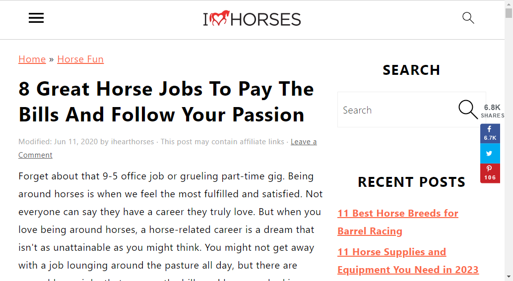Viewport: 513px width, 281px height.
Task: Click the article title heading
Action: [166, 102]
